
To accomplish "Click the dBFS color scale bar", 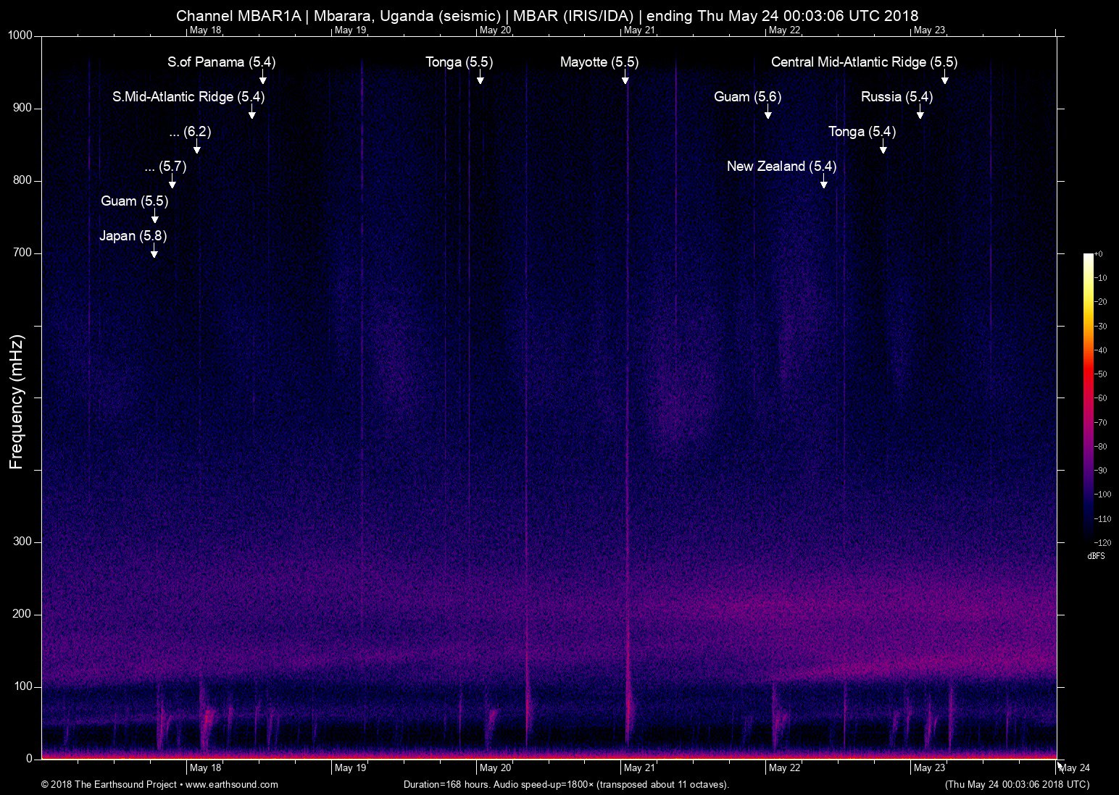I will pyautogui.click(x=1088, y=397).
